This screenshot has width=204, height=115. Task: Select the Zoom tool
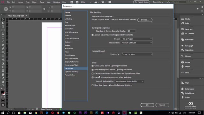pyautogui.click(x=3, y=85)
